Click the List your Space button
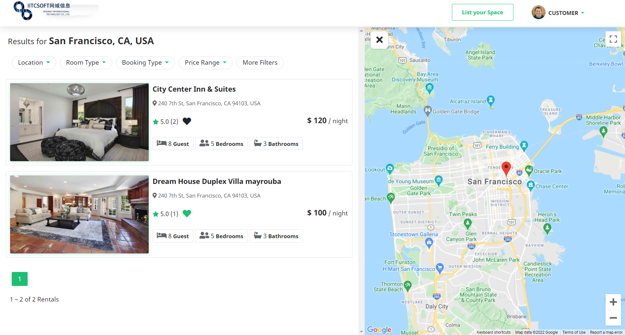The width and height of the screenshot is (625, 335). pos(482,12)
